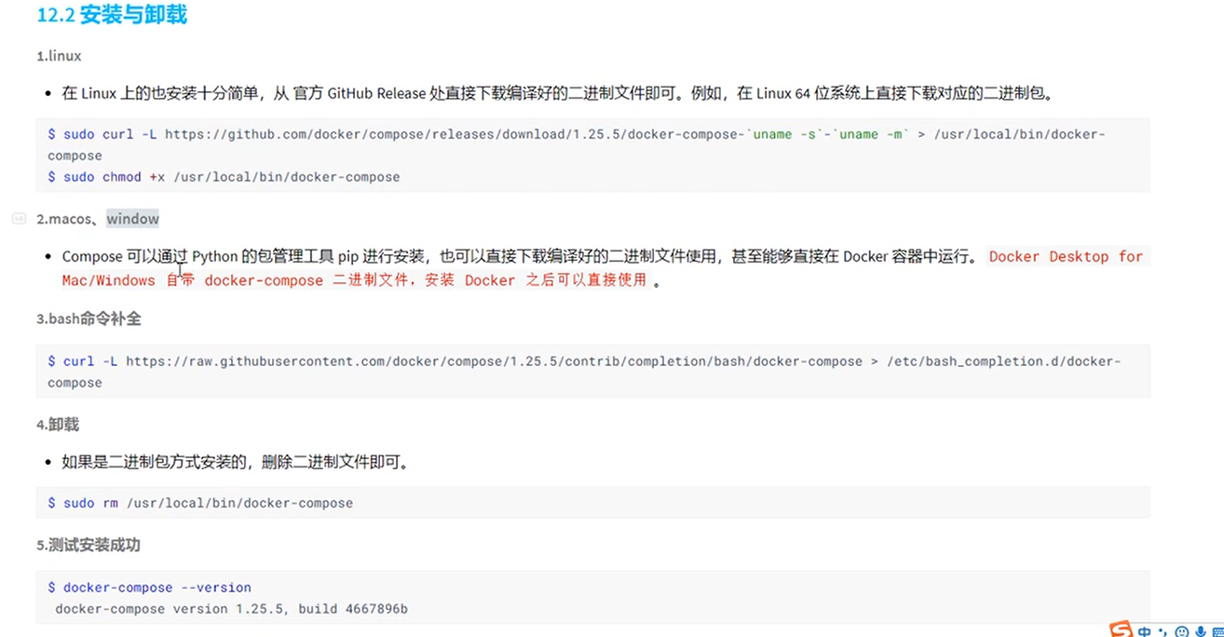Screen dimensions: 1224x637
Task: Click the Sogou input method logo
Action: point(1122,630)
